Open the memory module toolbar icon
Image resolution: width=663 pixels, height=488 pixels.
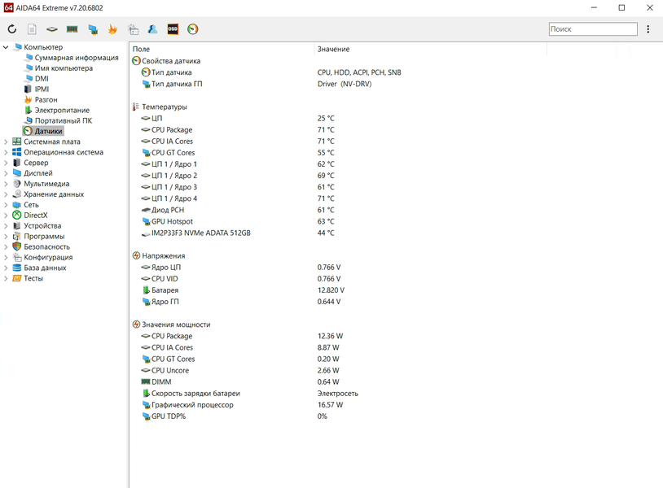[72, 29]
